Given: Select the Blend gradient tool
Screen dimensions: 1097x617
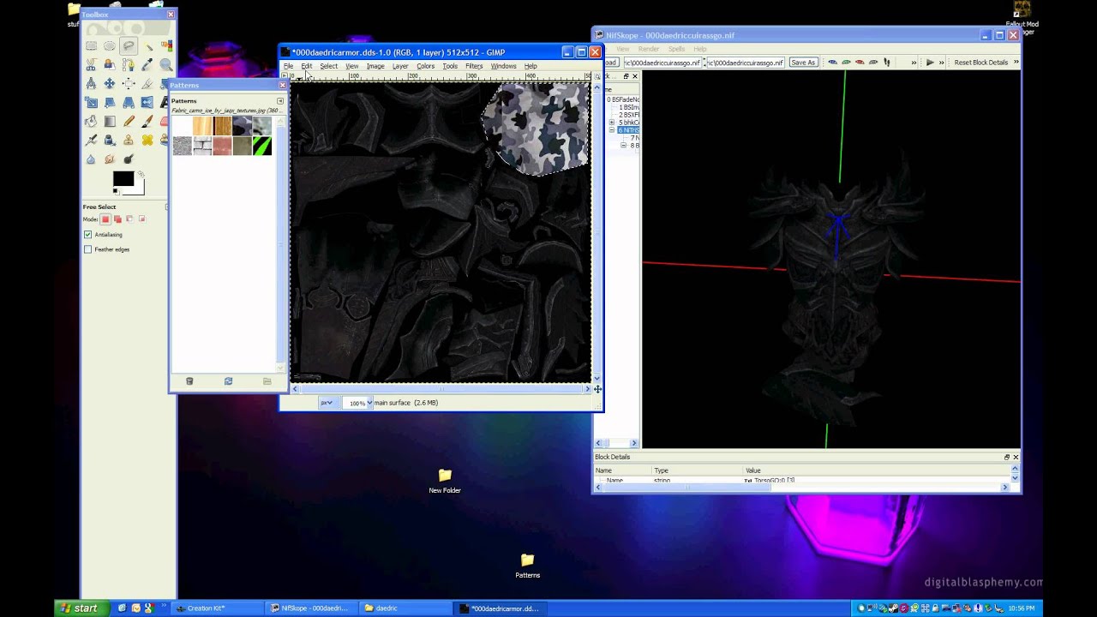Looking at the screenshot, I should (110, 122).
